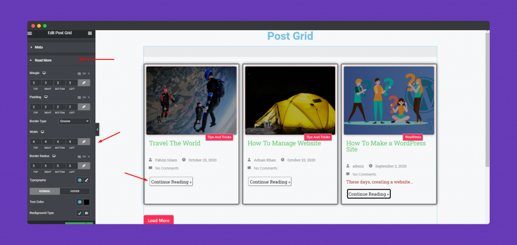Click the yellow tent post thumbnail
517x245 pixels.
[290, 100]
